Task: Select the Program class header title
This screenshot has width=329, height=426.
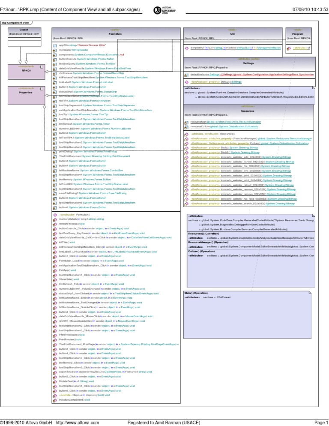Action: click(x=298, y=34)
